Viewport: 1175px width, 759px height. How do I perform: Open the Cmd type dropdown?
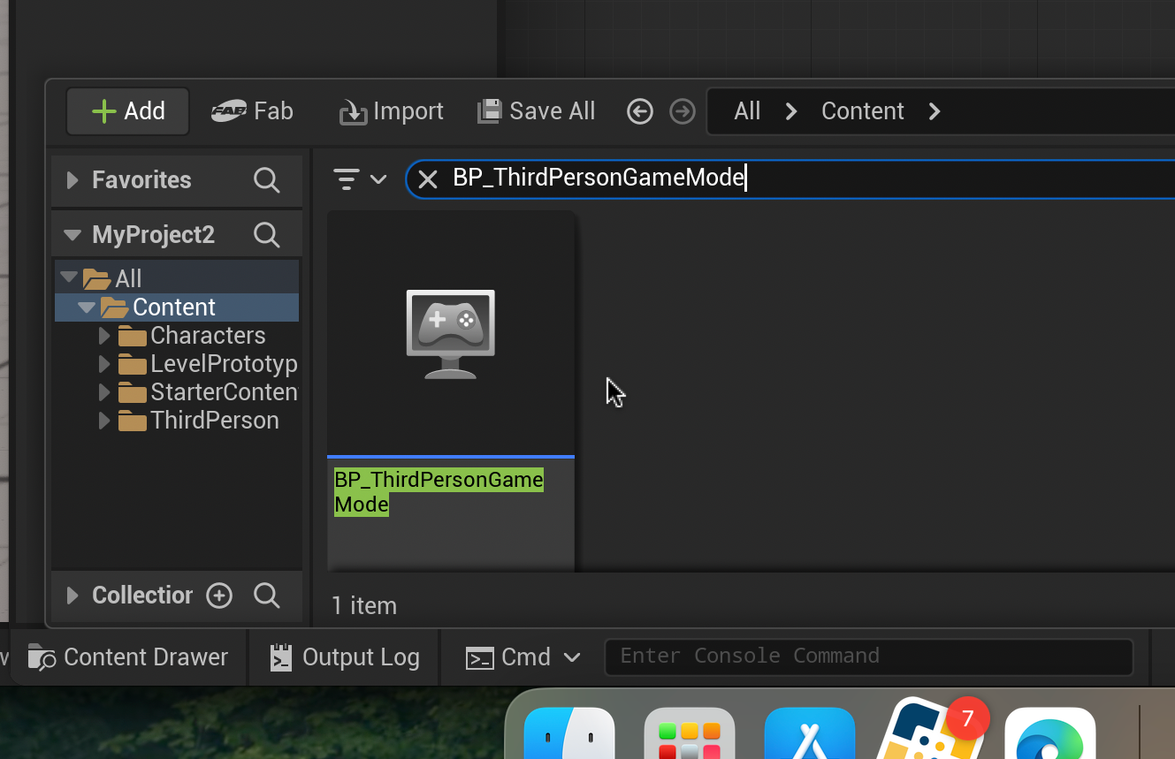click(523, 657)
